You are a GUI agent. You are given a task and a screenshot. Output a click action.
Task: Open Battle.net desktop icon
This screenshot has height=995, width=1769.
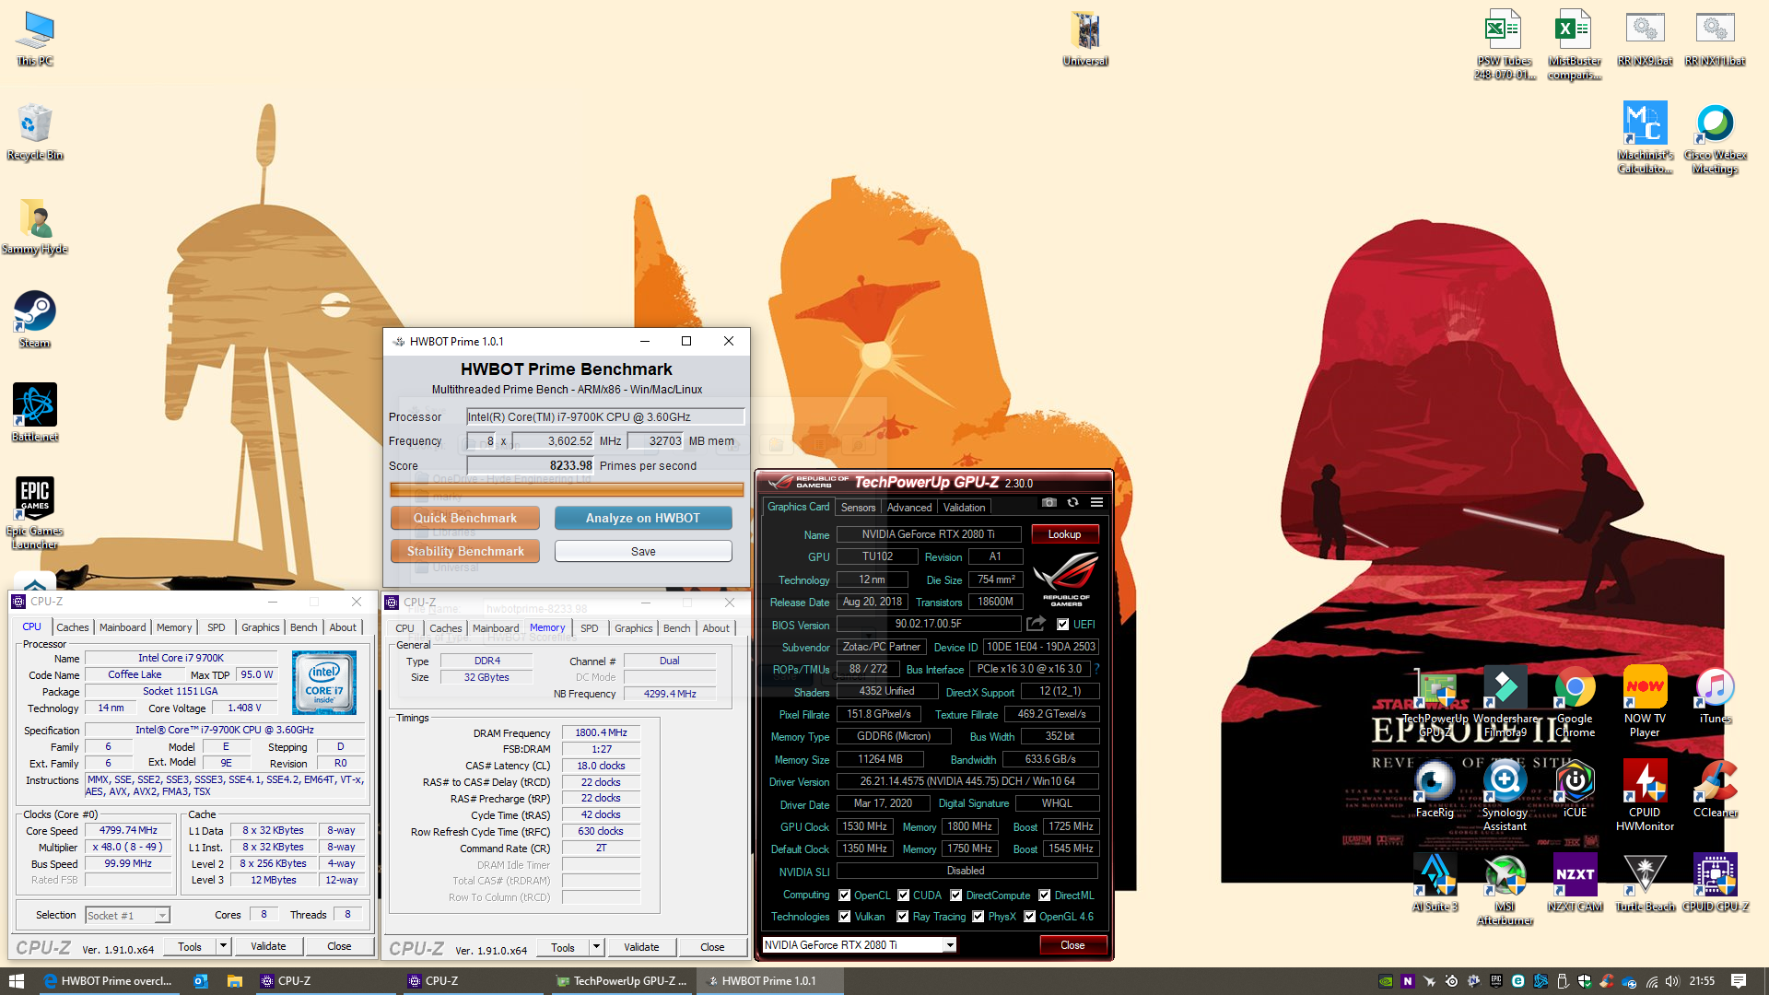point(35,413)
